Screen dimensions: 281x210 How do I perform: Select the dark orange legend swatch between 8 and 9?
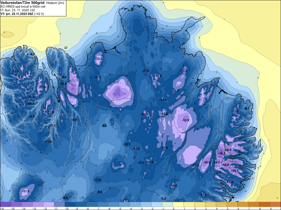(265, 204)
